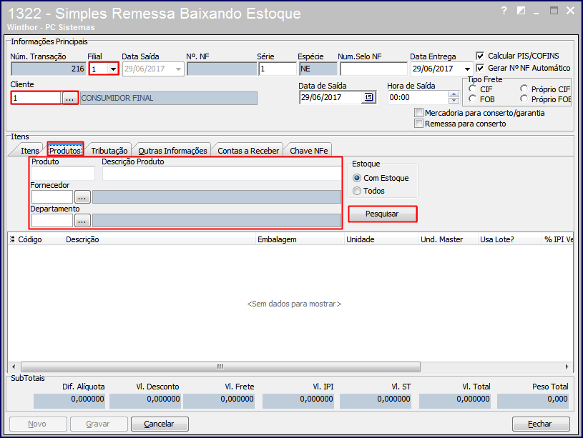Click the grid column chooser icon beside Código
This screenshot has height=438, width=583.
pyautogui.click(x=12, y=239)
